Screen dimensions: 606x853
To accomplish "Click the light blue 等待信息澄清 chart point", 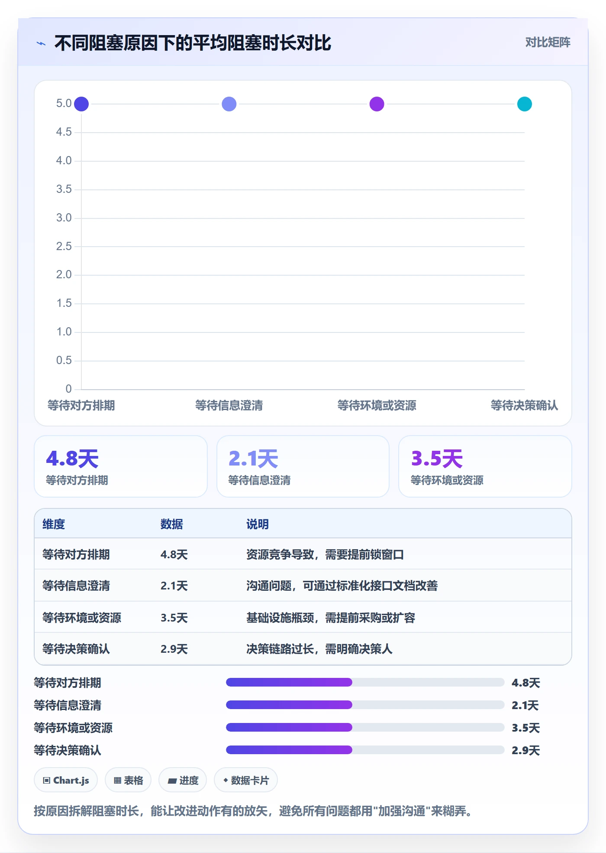I will [x=229, y=104].
